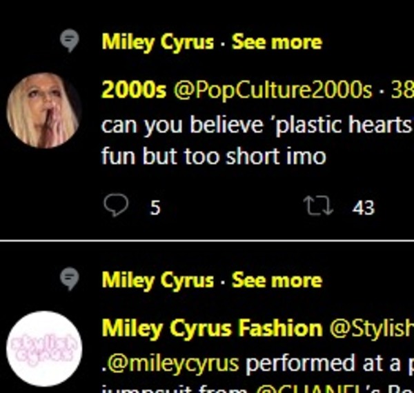Click the topic icon above the 2000s tweet
The image size is (414, 393).
70,43
